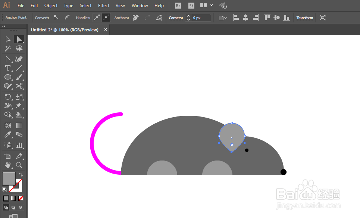Open the Select menu
The width and height of the screenshot is (360, 218).
(x=86, y=6)
